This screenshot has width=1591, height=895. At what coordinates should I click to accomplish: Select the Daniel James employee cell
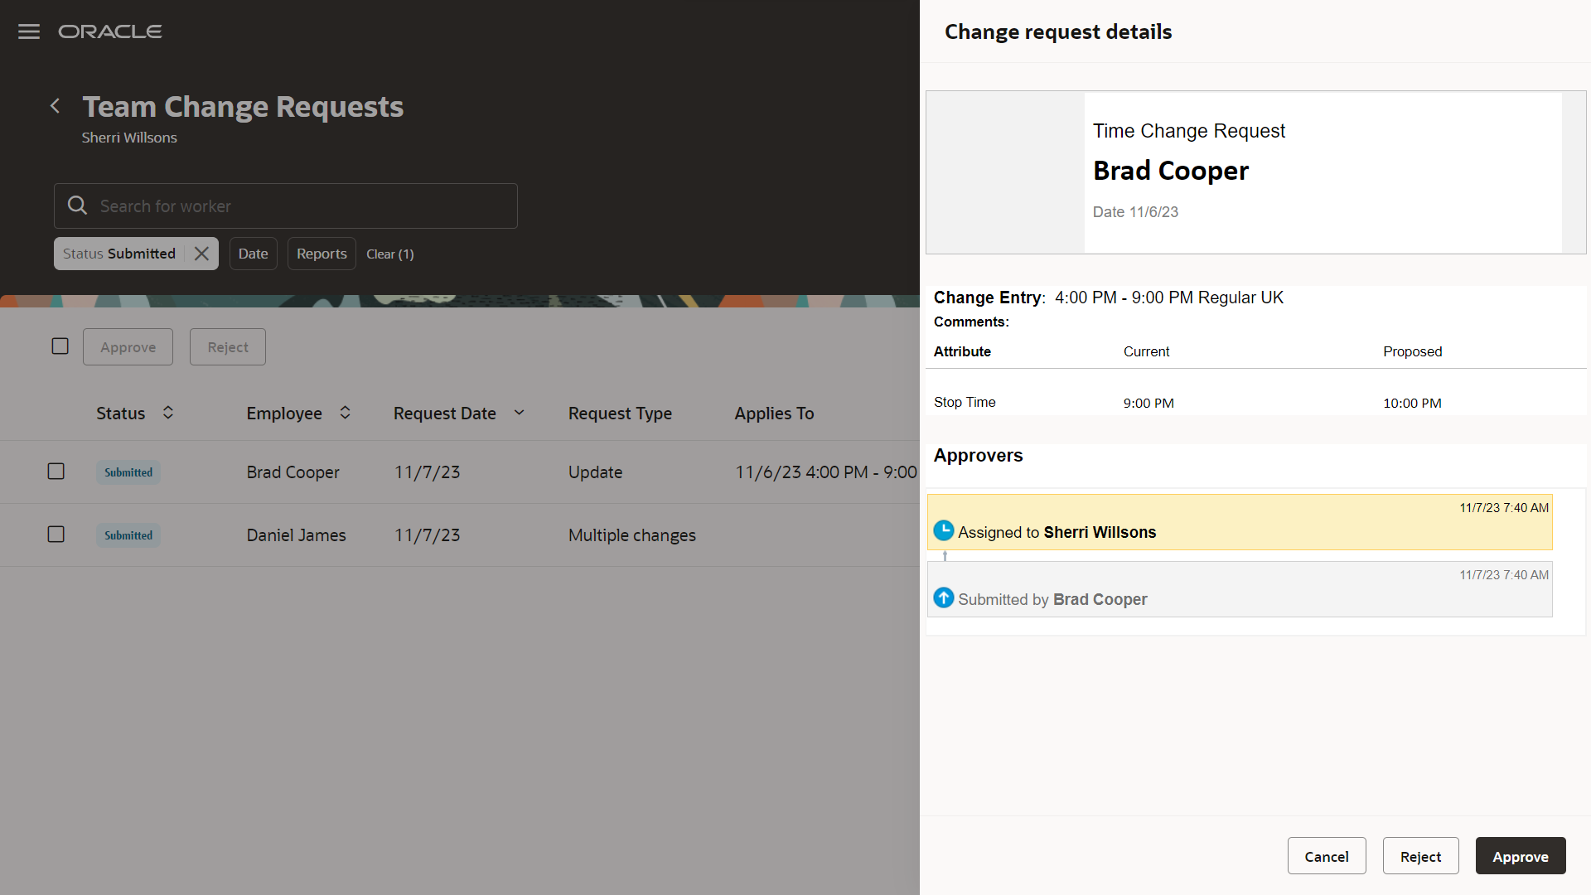pyautogui.click(x=296, y=535)
